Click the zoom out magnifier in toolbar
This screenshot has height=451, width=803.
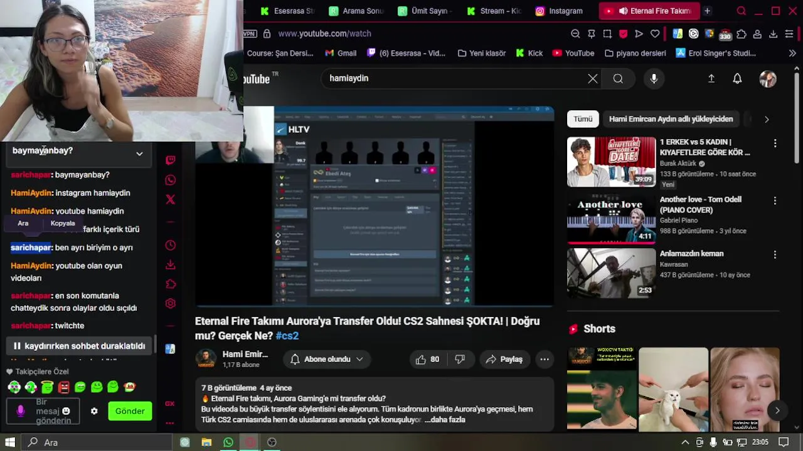[575, 34]
